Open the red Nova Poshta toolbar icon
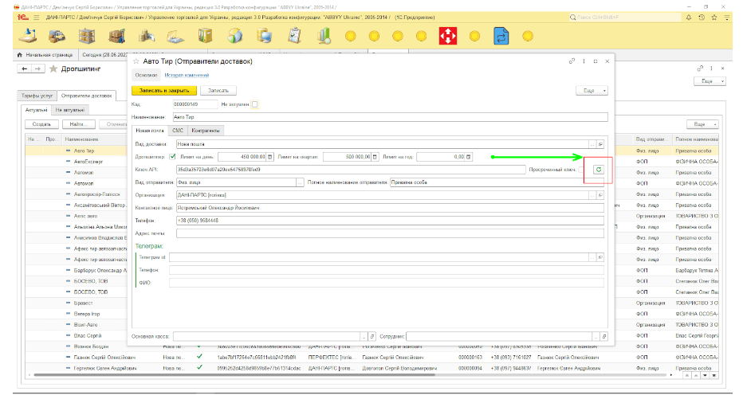The image size is (743, 403). (449, 36)
